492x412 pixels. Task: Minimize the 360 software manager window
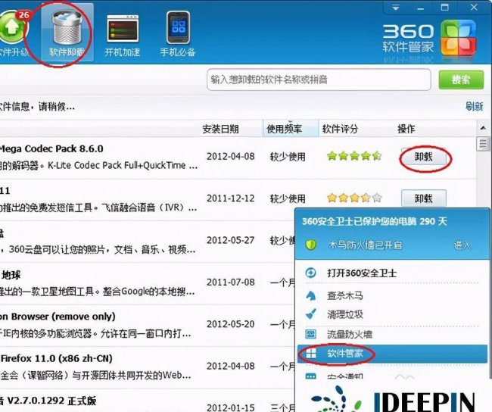pyautogui.click(x=420, y=8)
